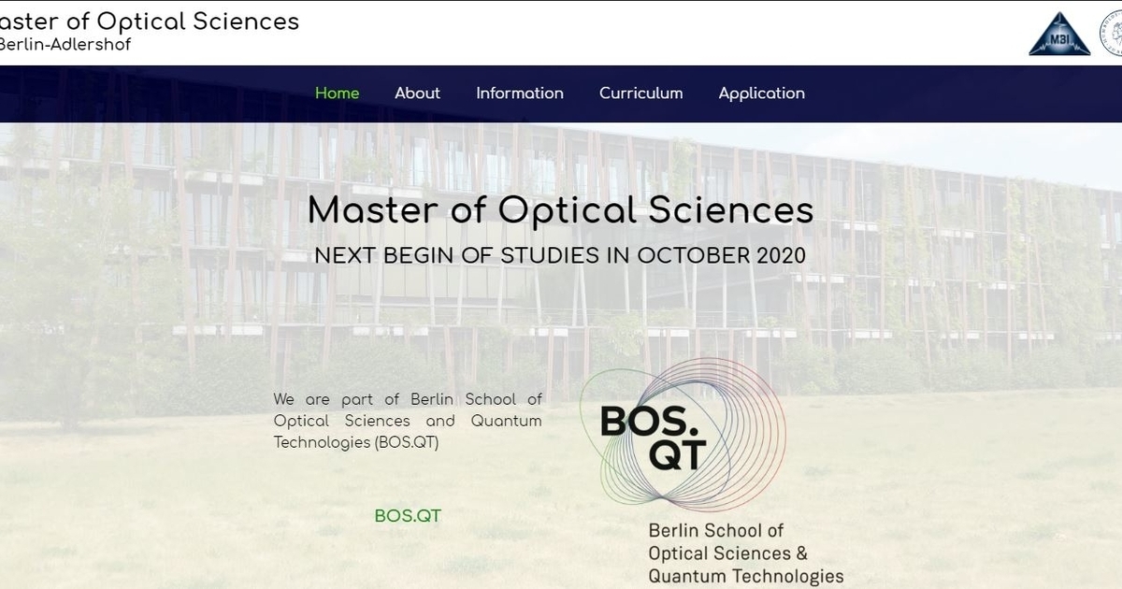Open the Application navigation item
The height and width of the screenshot is (589, 1122).
pos(762,93)
